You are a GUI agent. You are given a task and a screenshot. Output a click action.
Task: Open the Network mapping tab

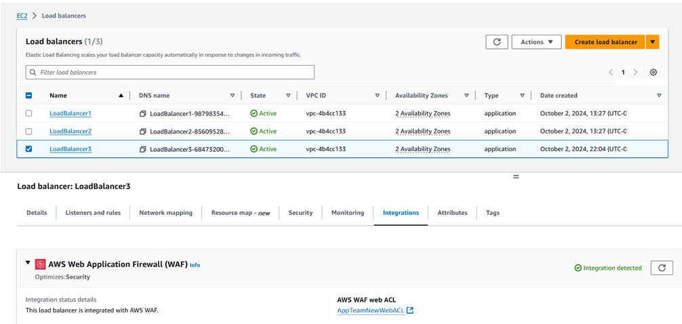(165, 213)
